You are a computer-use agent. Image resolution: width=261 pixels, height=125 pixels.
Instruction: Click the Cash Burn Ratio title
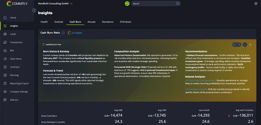click(50, 33)
